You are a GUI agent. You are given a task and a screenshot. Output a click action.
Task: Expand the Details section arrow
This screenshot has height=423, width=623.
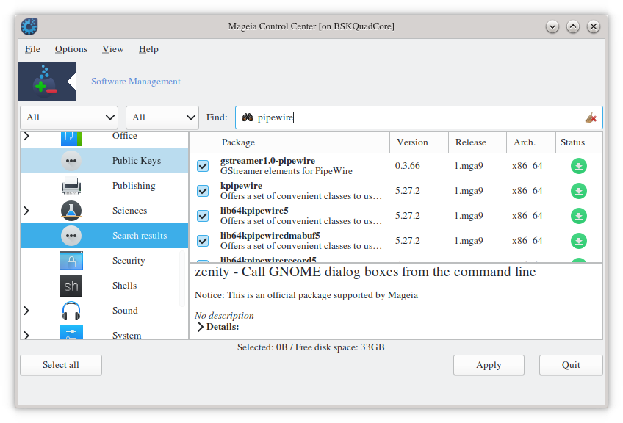click(201, 327)
